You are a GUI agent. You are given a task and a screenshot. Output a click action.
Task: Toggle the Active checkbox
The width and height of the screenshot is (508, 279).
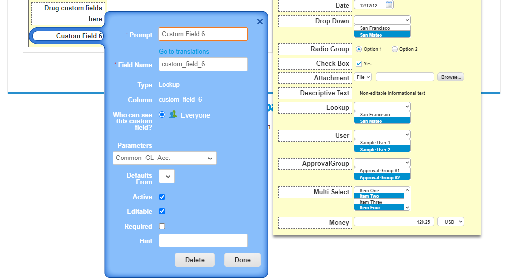[x=162, y=197]
